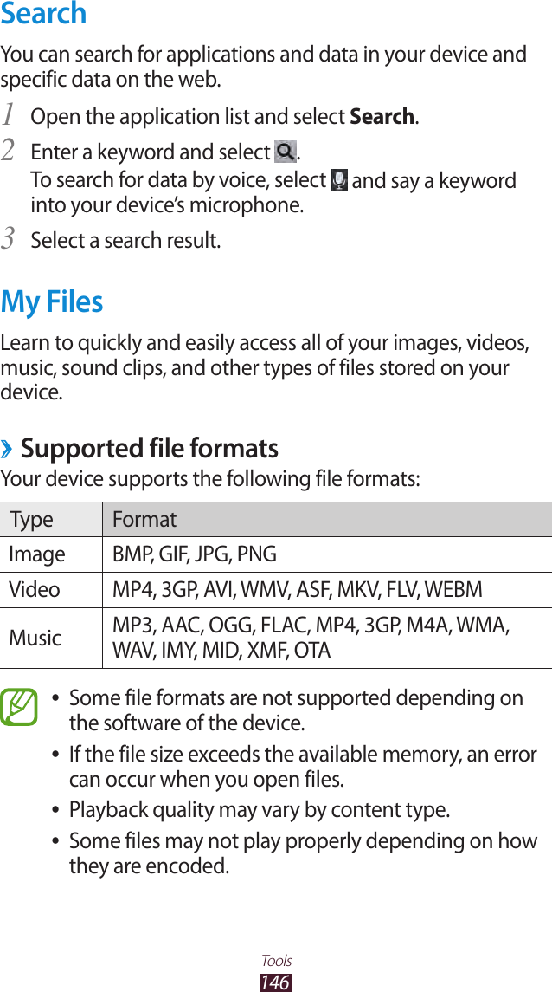Click the Supported file formats subheading
Screen dimensions: 552x992
click(x=149, y=449)
